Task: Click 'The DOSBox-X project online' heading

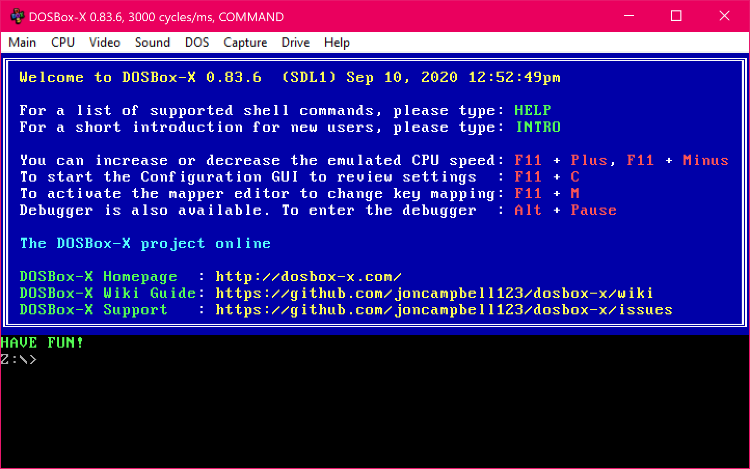Action: tap(145, 243)
